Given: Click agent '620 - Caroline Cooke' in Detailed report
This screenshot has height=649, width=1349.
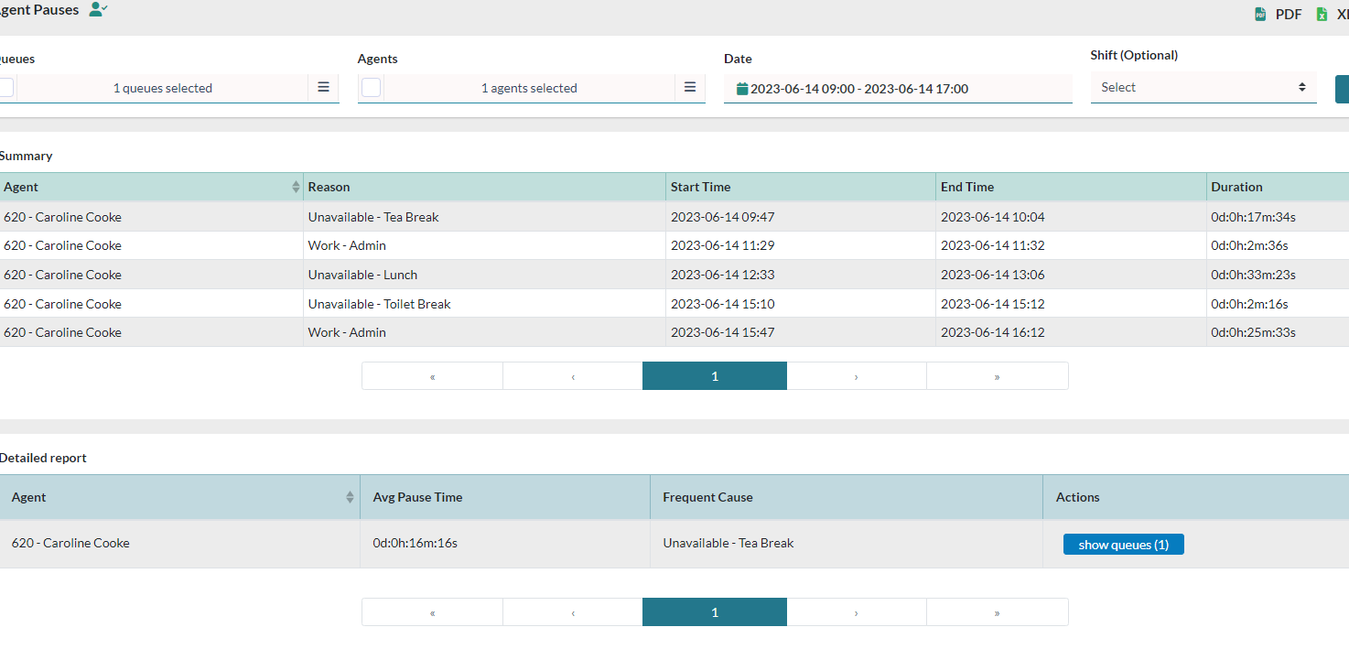Looking at the screenshot, I should (x=70, y=543).
